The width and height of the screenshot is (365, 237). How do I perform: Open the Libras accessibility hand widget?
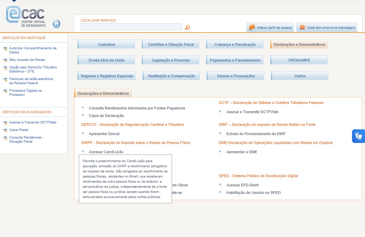359,136
